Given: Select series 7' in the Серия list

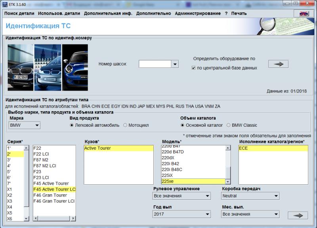Looking at the screenshot, I should [x=15, y=184].
